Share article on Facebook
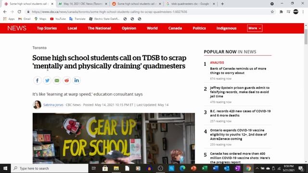 (x=38, y=80)
